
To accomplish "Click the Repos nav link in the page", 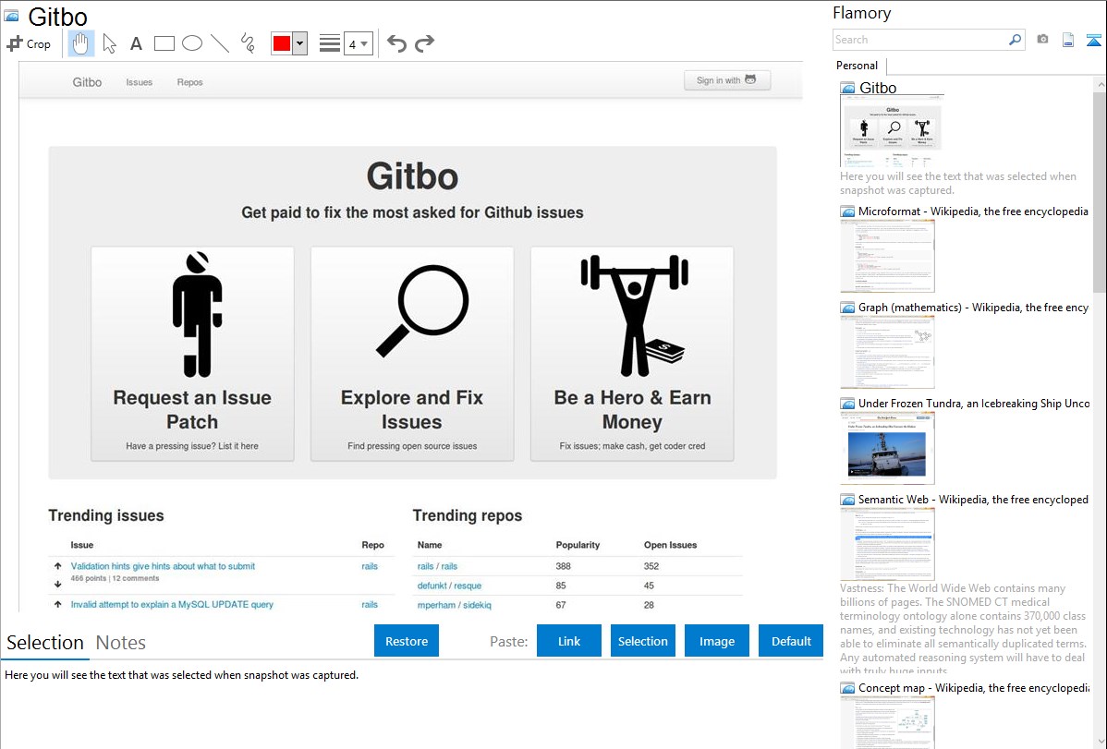I will 190,82.
